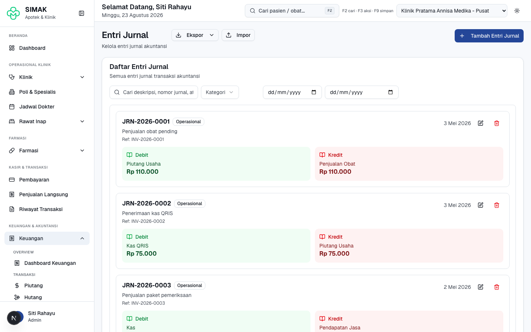Collapse the sidebar panel toggle icon
Screen dimensions: 531x332
click(x=81, y=13)
